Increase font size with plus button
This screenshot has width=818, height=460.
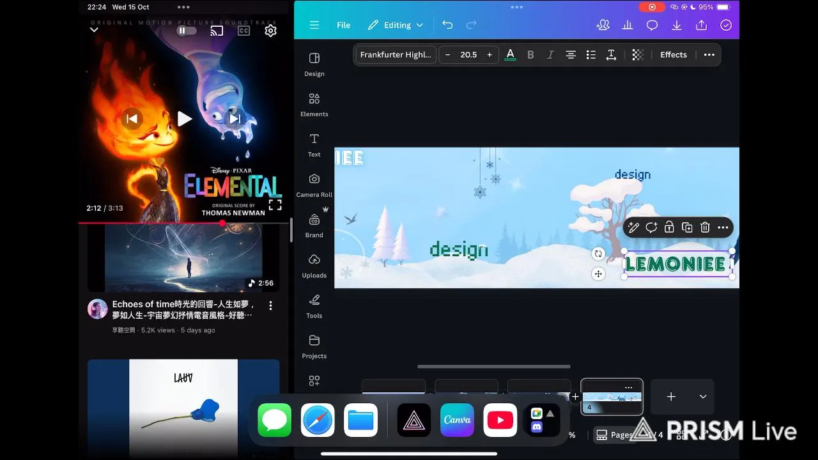click(x=490, y=55)
